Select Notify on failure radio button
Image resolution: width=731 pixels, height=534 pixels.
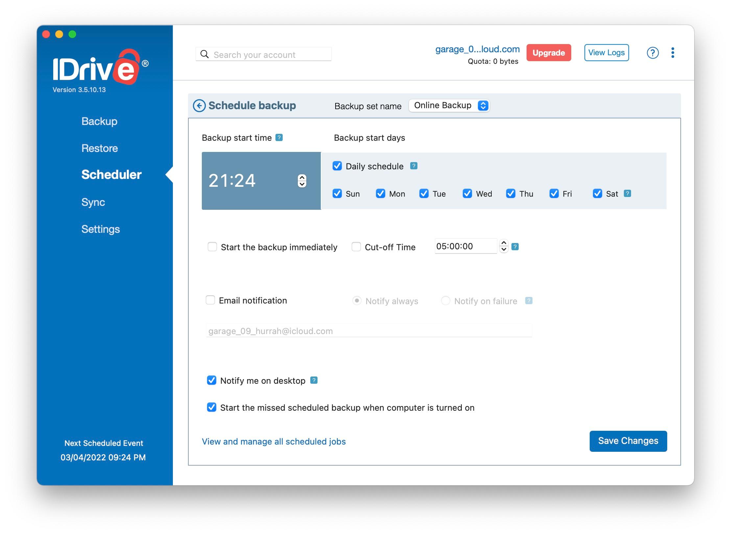[446, 301]
